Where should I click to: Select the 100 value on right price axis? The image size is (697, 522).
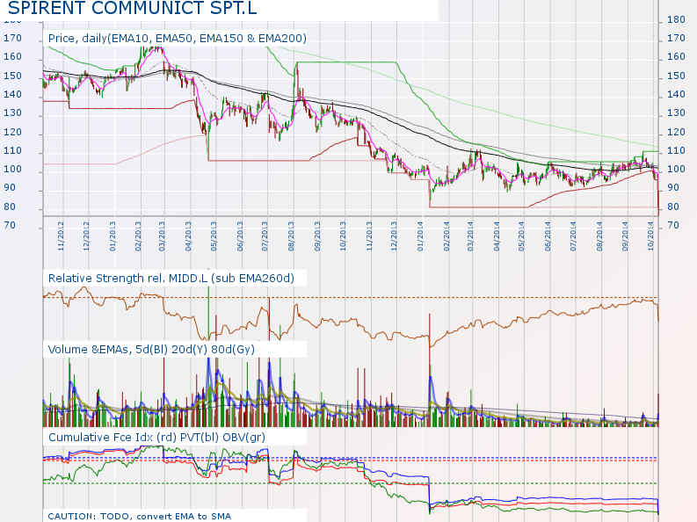[676, 169]
